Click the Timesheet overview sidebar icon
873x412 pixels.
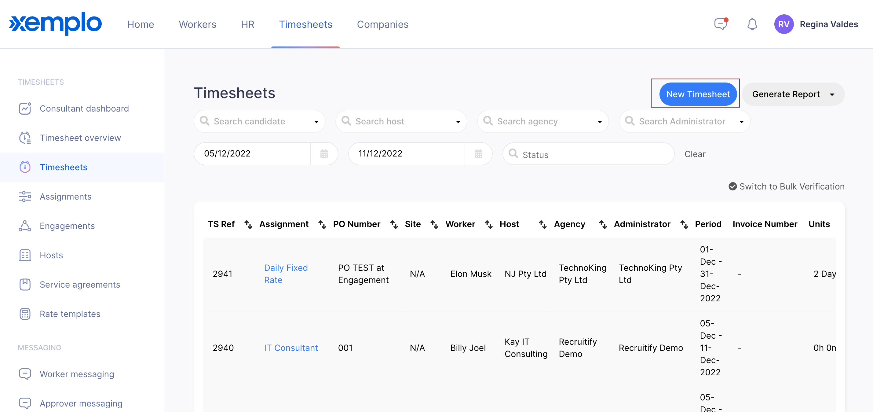pyautogui.click(x=25, y=138)
